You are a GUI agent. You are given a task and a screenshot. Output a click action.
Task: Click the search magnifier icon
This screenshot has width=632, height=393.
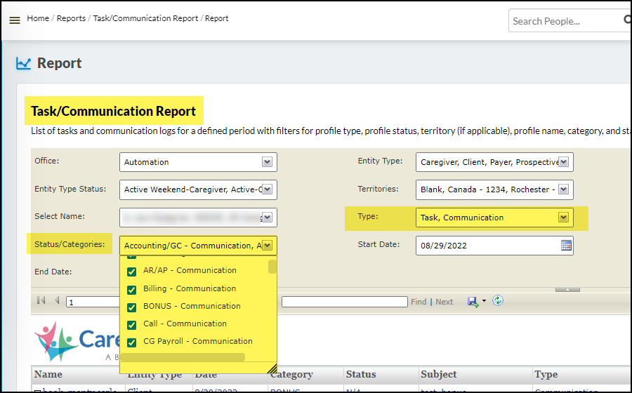tap(627, 20)
